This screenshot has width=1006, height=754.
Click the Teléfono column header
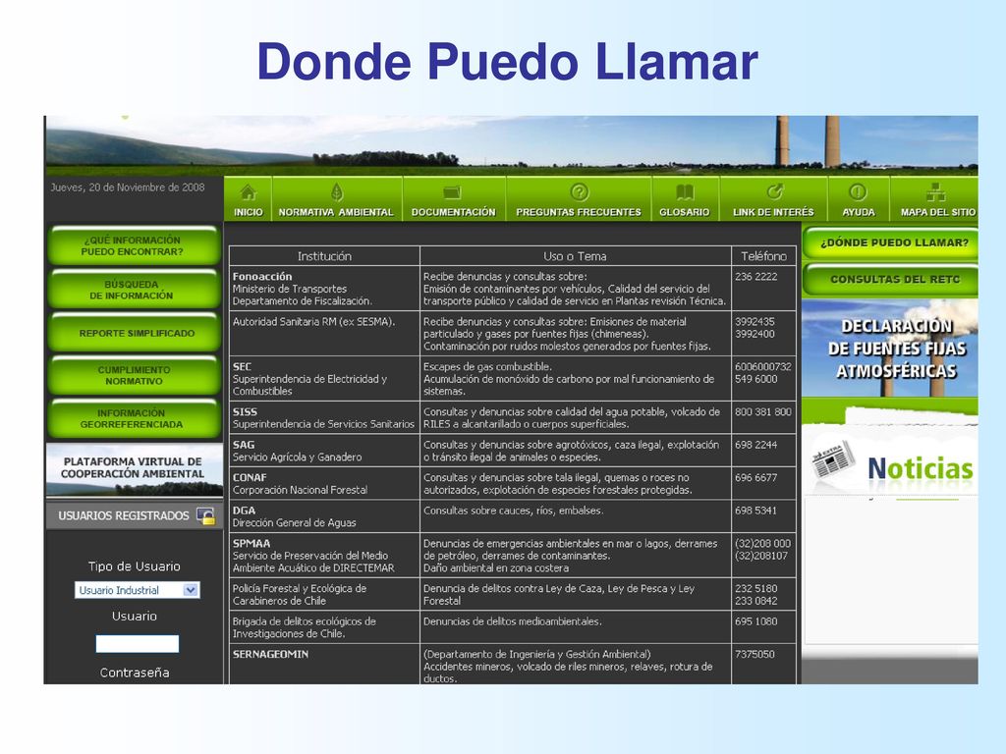pyautogui.click(x=763, y=256)
